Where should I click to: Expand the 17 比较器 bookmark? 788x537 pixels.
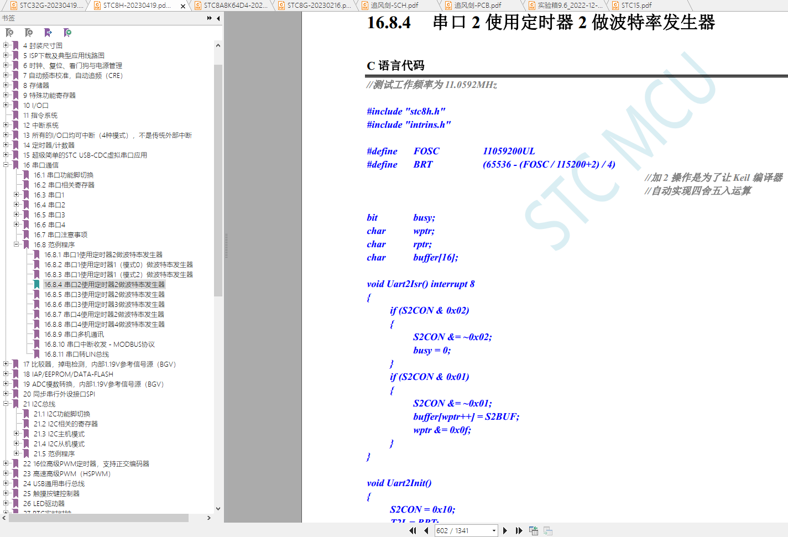(x=6, y=364)
